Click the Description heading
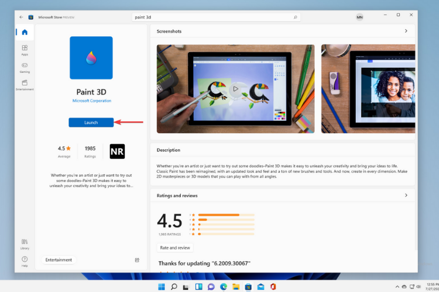The height and width of the screenshot is (292, 439). [x=169, y=150]
